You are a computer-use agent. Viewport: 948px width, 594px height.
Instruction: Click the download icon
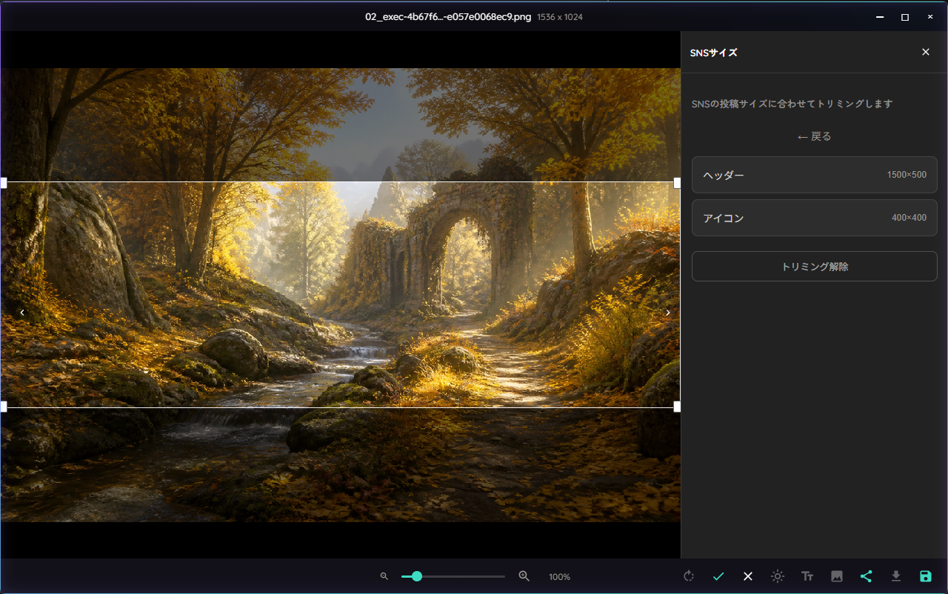pos(896,576)
